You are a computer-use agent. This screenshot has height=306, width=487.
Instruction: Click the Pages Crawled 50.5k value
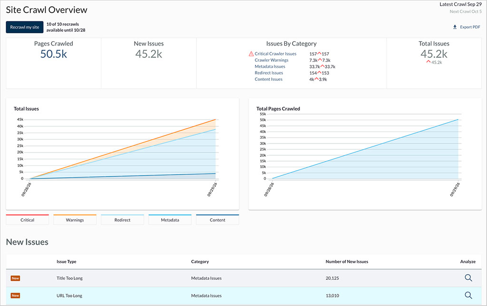click(x=54, y=54)
